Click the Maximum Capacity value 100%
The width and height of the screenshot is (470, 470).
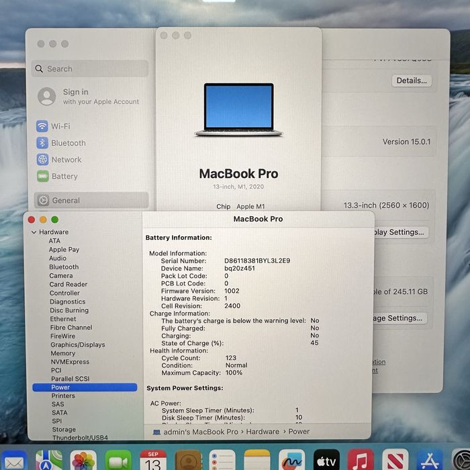pos(234,373)
